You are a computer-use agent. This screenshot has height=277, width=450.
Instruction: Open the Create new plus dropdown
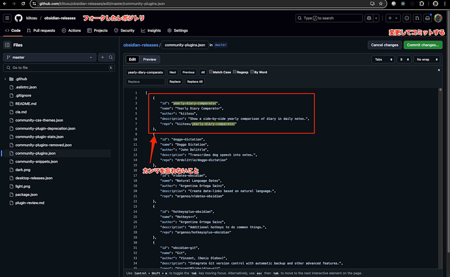click(393, 18)
